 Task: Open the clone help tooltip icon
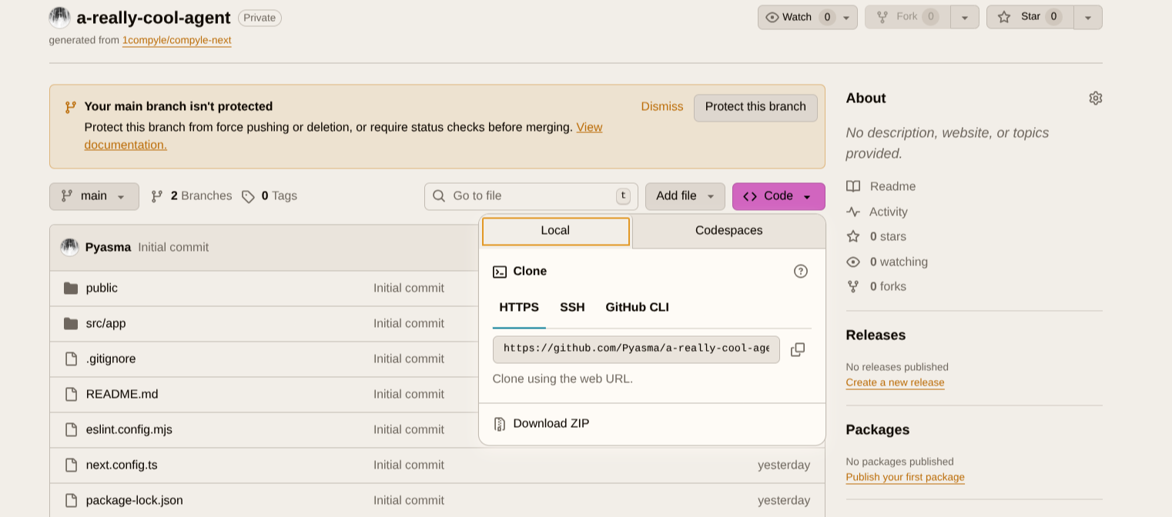(801, 271)
